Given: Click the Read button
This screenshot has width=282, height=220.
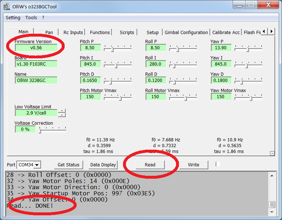Looking at the screenshot, I should point(150,165).
